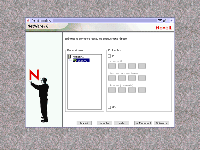This screenshot has height=150, width=200.
Task: Select the 3C90XC_1 network card icon
Action: [75, 60]
